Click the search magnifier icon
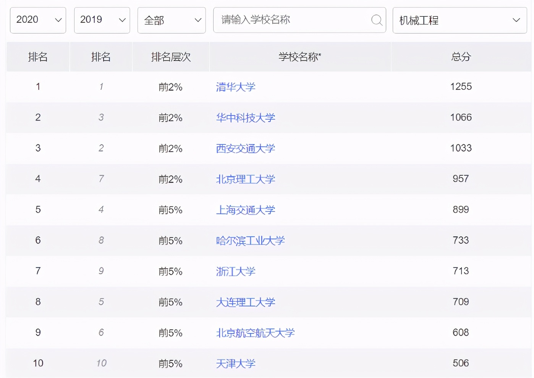Viewport: 534px width, 378px height. click(x=377, y=20)
